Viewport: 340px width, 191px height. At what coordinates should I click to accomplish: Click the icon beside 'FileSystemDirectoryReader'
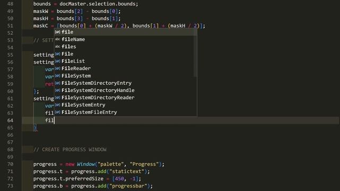[57, 98]
